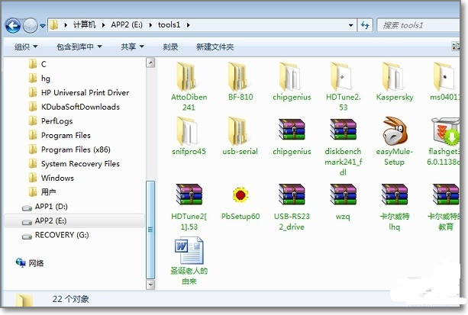Open recent pages dropdown arrow
This screenshot has width=468, height=315.
43,26
